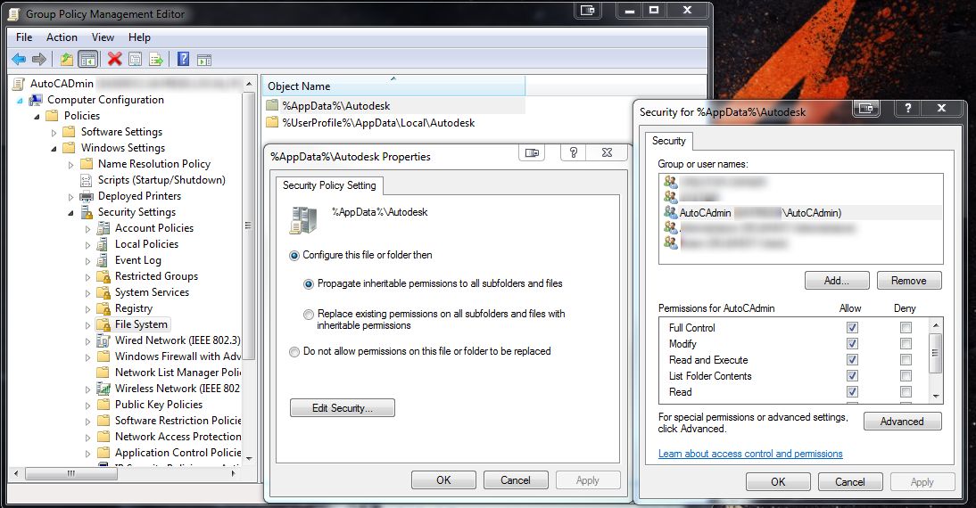
Task: Open the Action menu
Action: tap(62, 37)
